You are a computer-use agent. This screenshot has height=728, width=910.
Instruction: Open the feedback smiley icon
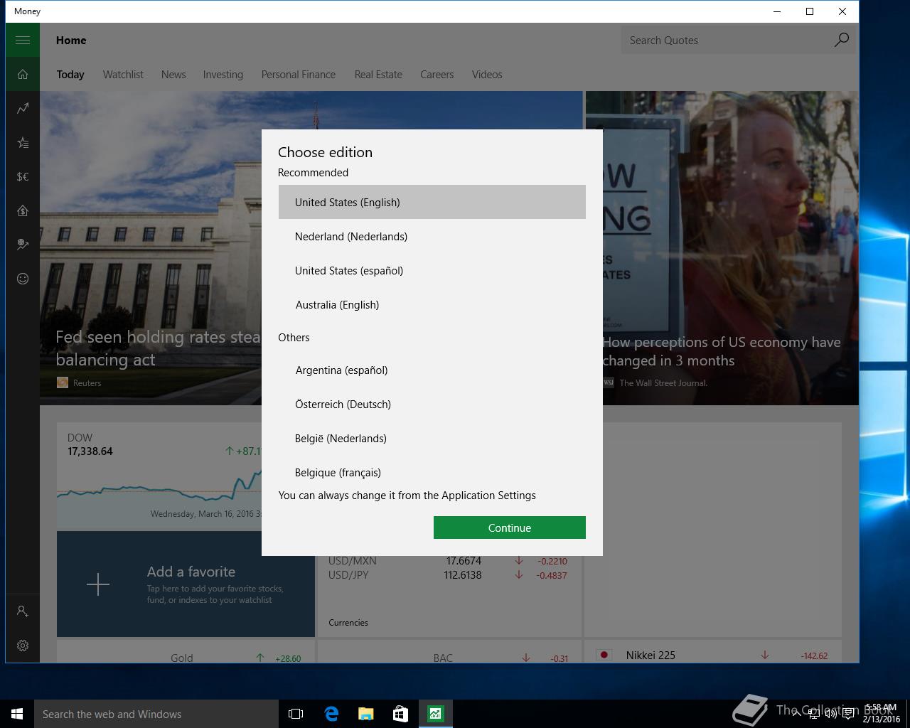(23, 279)
